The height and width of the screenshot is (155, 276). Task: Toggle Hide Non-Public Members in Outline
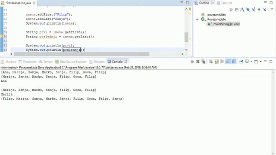(x=259, y=9)
